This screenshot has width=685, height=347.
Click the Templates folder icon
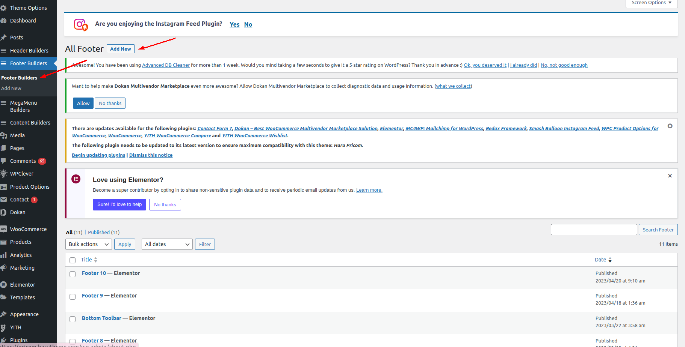point(3,297)
